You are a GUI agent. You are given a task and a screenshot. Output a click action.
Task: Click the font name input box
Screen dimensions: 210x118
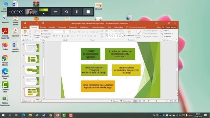58,32
